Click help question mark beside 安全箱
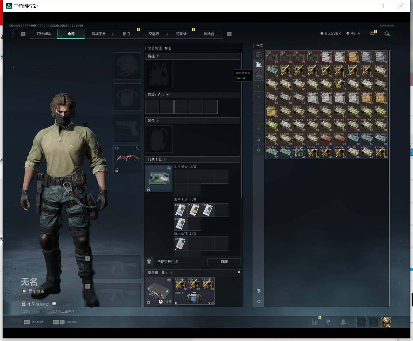413x341 pixels. 171,273
